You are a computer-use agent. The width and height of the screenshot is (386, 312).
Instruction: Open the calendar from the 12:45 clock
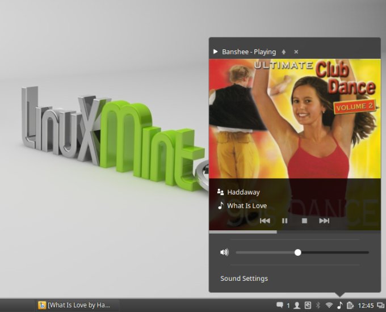pos(366,306)
